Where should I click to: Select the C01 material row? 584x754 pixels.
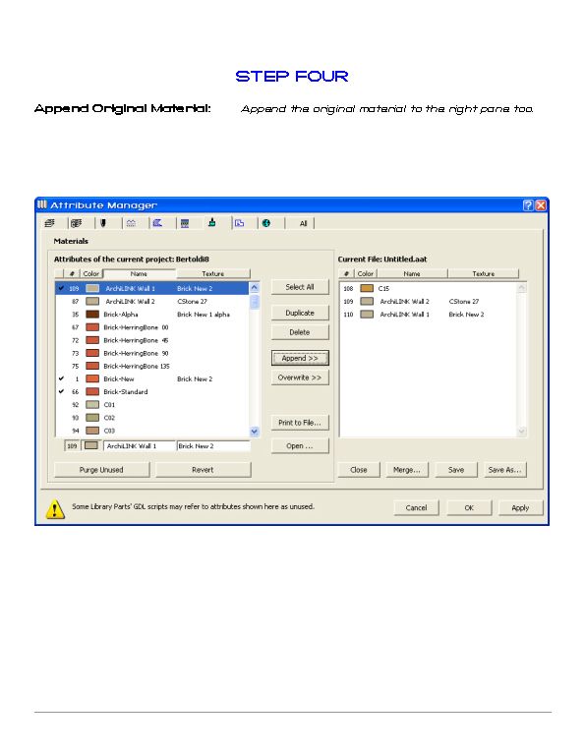[152, 405]
